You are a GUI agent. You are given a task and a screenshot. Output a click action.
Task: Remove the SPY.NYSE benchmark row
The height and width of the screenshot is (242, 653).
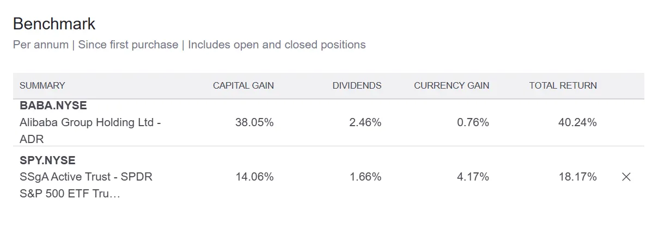pos(626,177)
